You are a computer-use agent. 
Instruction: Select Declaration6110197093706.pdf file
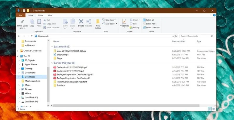pyautogui.click(x=70, y=71)
